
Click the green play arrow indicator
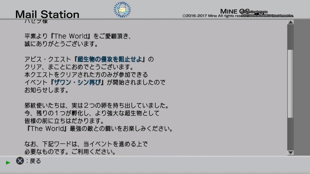coord(8,163)
